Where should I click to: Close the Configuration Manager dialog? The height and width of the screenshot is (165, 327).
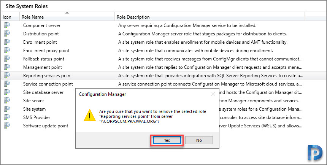point(213,94)
